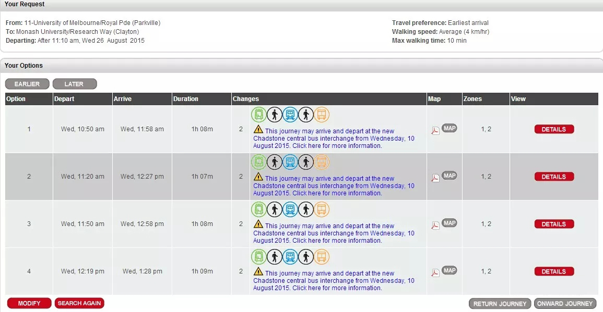Click the tram icon in option 1
Image resolution: width=603 pixels, height=312 pixels.
259,115
